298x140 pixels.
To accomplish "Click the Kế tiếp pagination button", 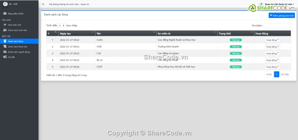I will [285, 75].
